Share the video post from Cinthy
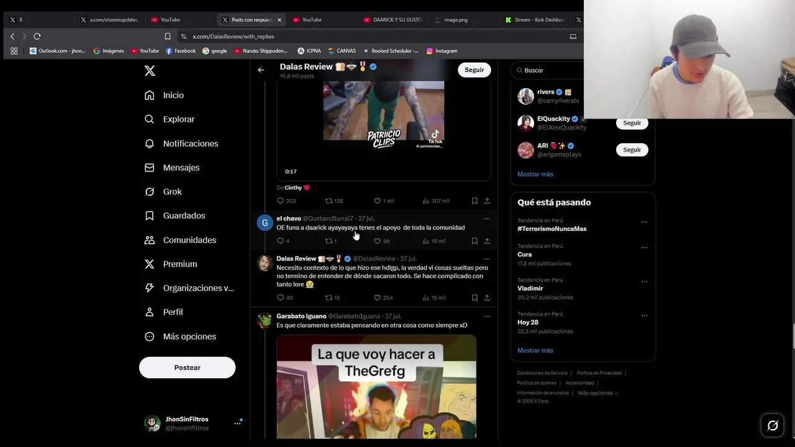Viewport: 795px width, 447px height. 487,201
